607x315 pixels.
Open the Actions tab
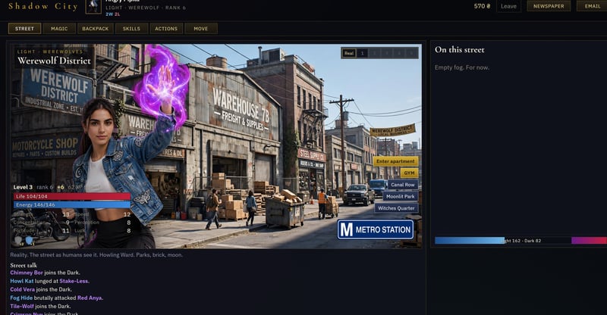(x=166, y=29)
